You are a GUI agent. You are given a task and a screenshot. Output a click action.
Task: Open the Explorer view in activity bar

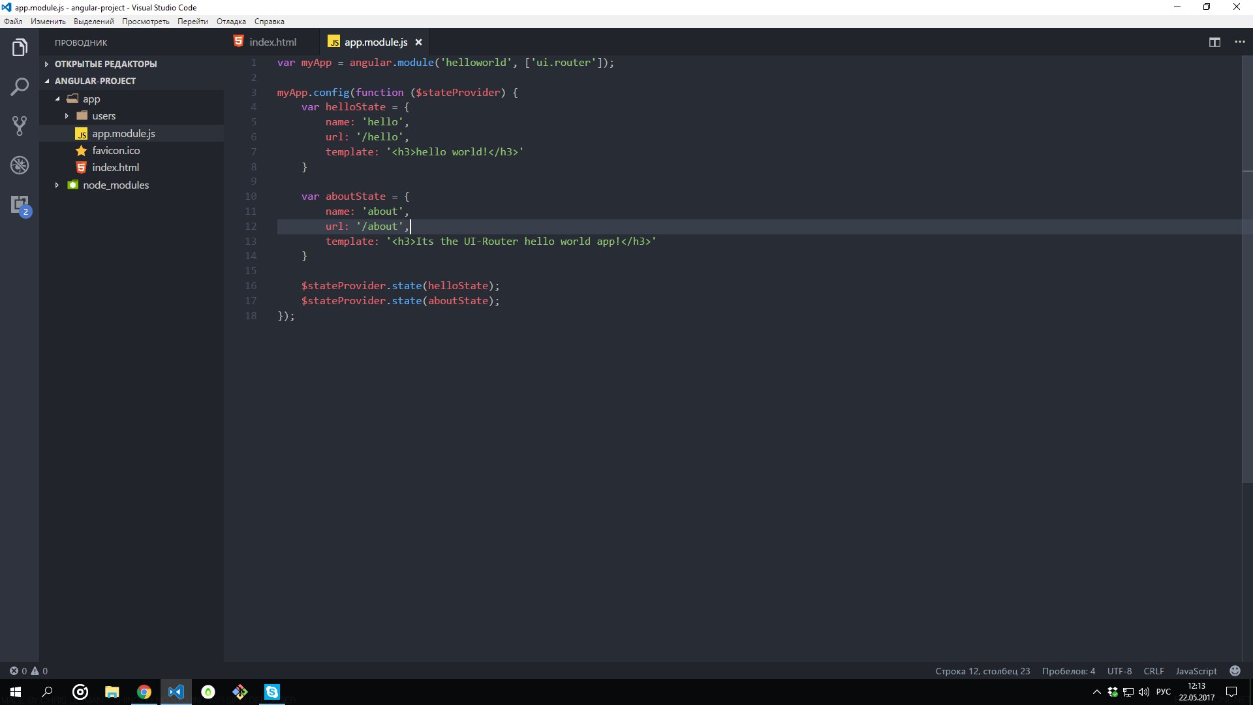coord(20,48)
